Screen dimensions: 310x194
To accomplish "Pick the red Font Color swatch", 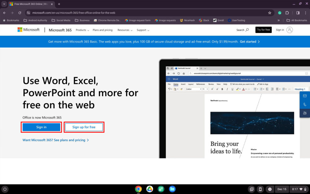I will (244, 90).
